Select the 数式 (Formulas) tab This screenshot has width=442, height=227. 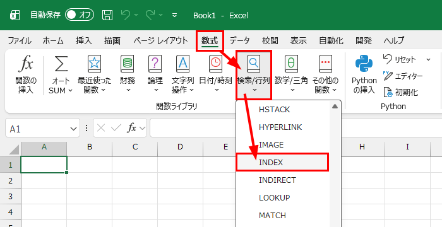click(x=210, y=41)
